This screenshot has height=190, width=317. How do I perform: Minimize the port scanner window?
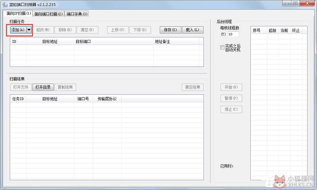[x=287, y=3]
